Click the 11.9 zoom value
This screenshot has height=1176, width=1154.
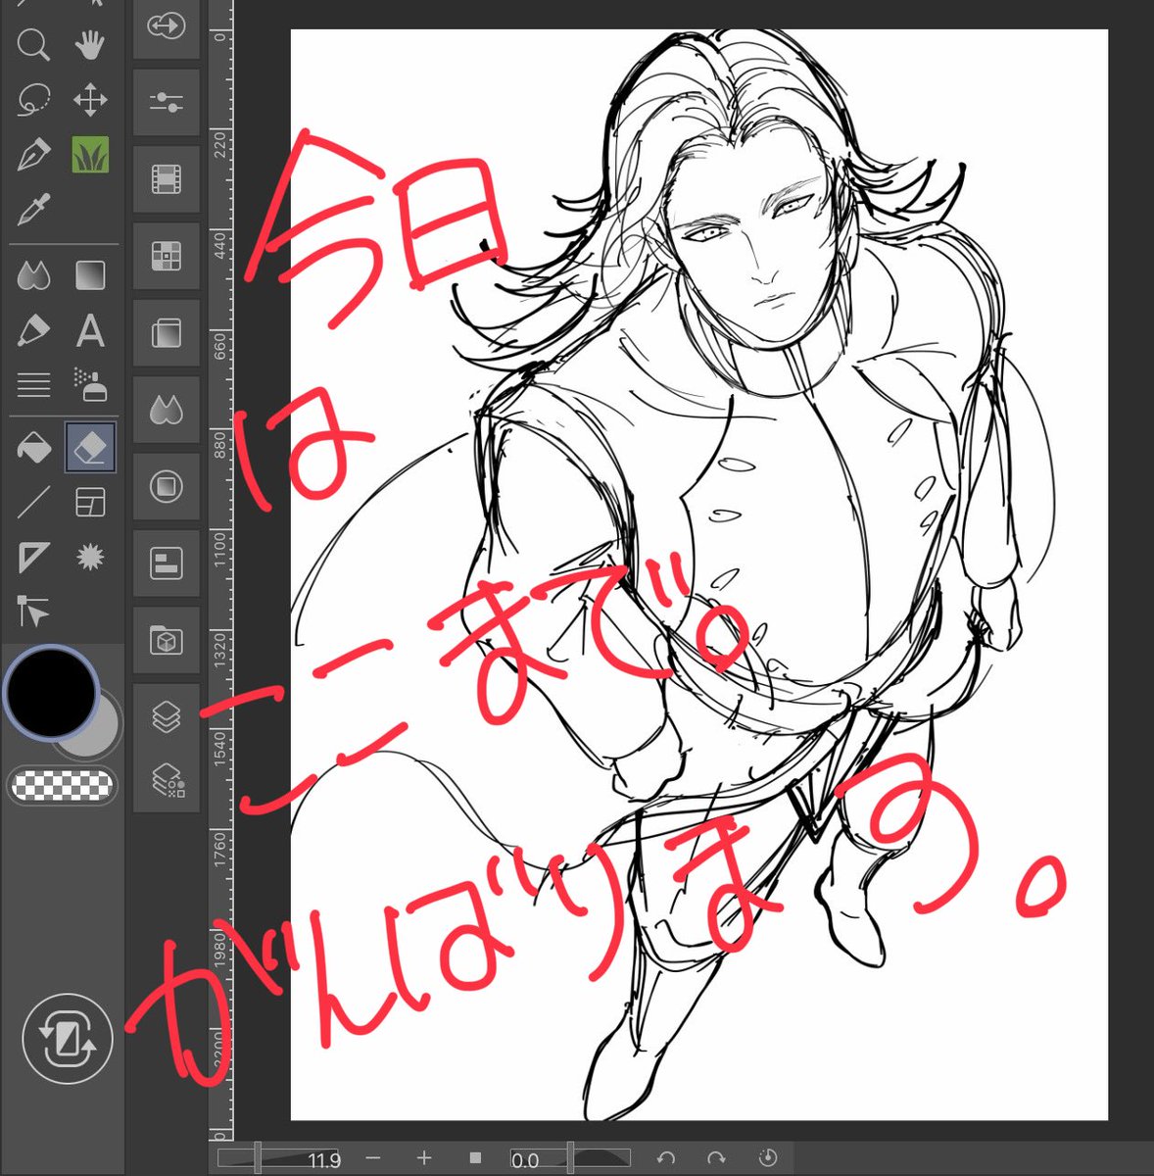[324, 1160]
